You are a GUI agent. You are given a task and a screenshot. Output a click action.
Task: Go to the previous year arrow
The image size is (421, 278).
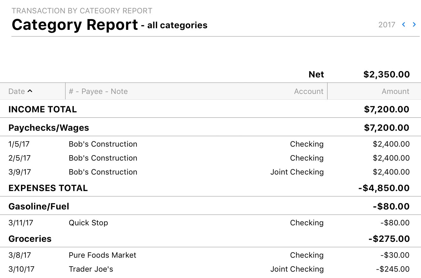[x=404, y=24]
